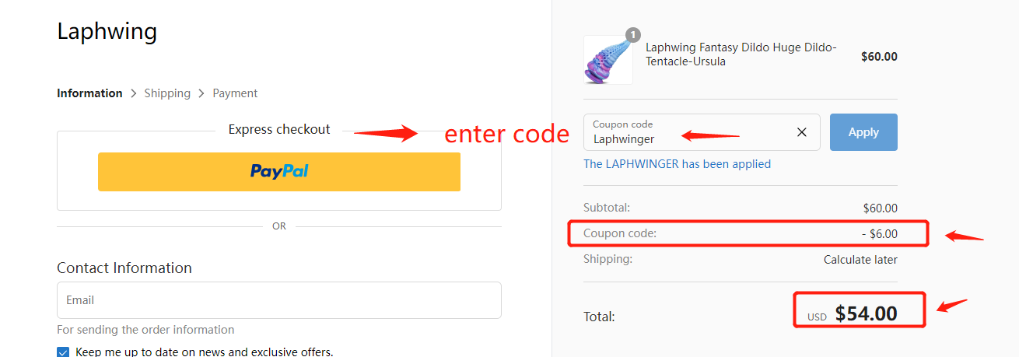Pay with PayPal express checkout button
Viewport: 1019px width, 357px height.
click(279, 172)
